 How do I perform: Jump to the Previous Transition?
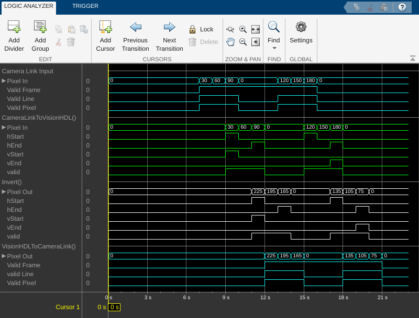point(136,27)
